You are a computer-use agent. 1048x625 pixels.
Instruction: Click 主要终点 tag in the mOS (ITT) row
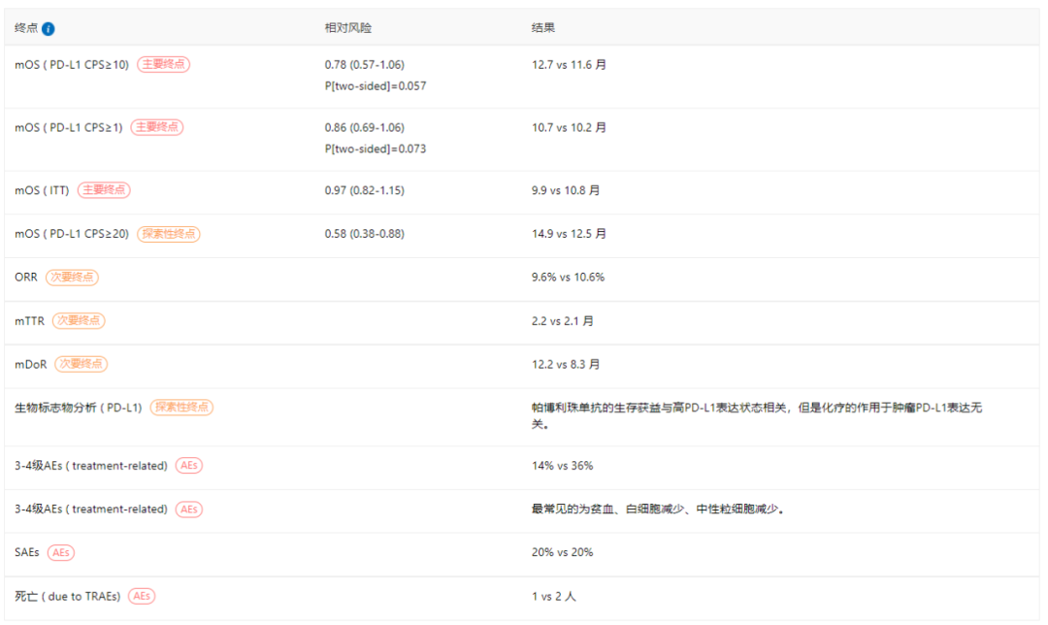104,190
